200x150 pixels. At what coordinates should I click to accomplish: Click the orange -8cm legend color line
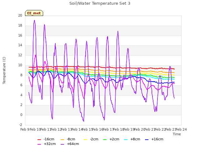coord(62,140)
